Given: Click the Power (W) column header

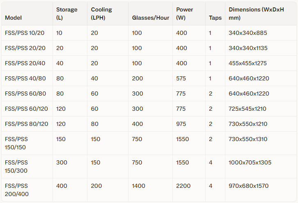Looking at the screenshot, I should [x=184, y=14].
